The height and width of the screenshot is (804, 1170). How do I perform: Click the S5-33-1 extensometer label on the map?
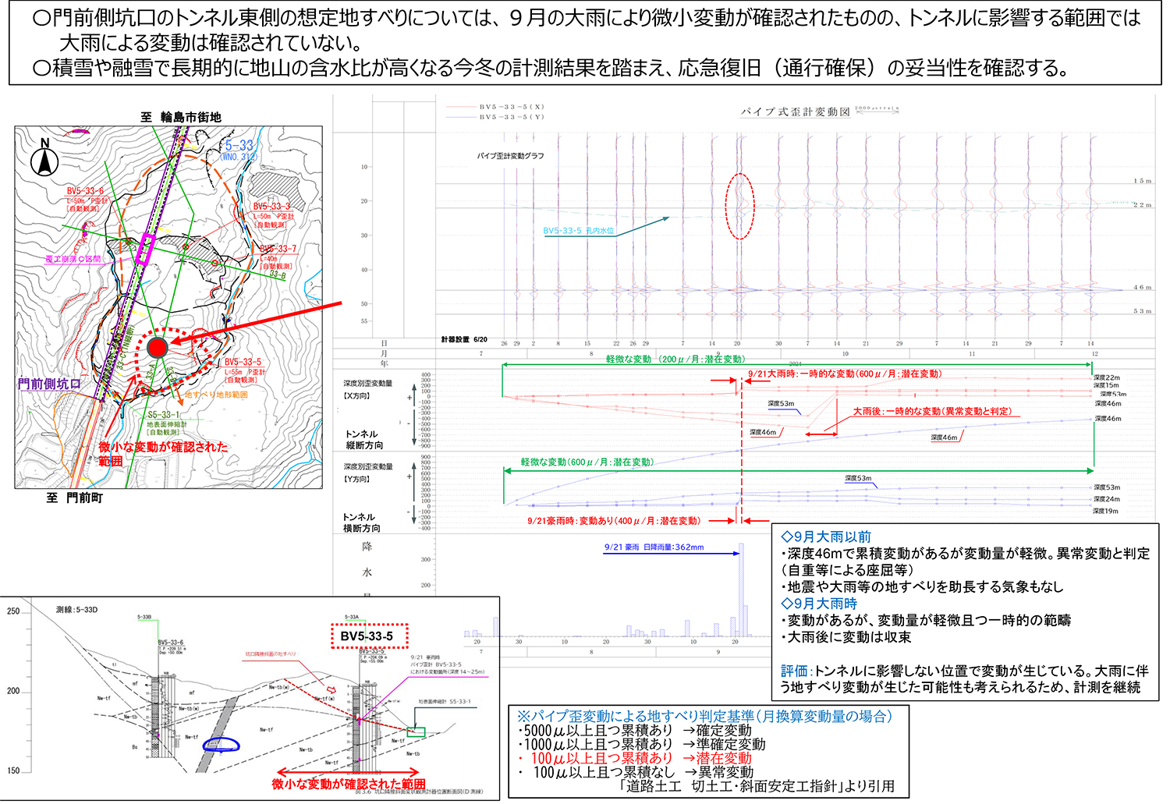[x=164, y=415]
